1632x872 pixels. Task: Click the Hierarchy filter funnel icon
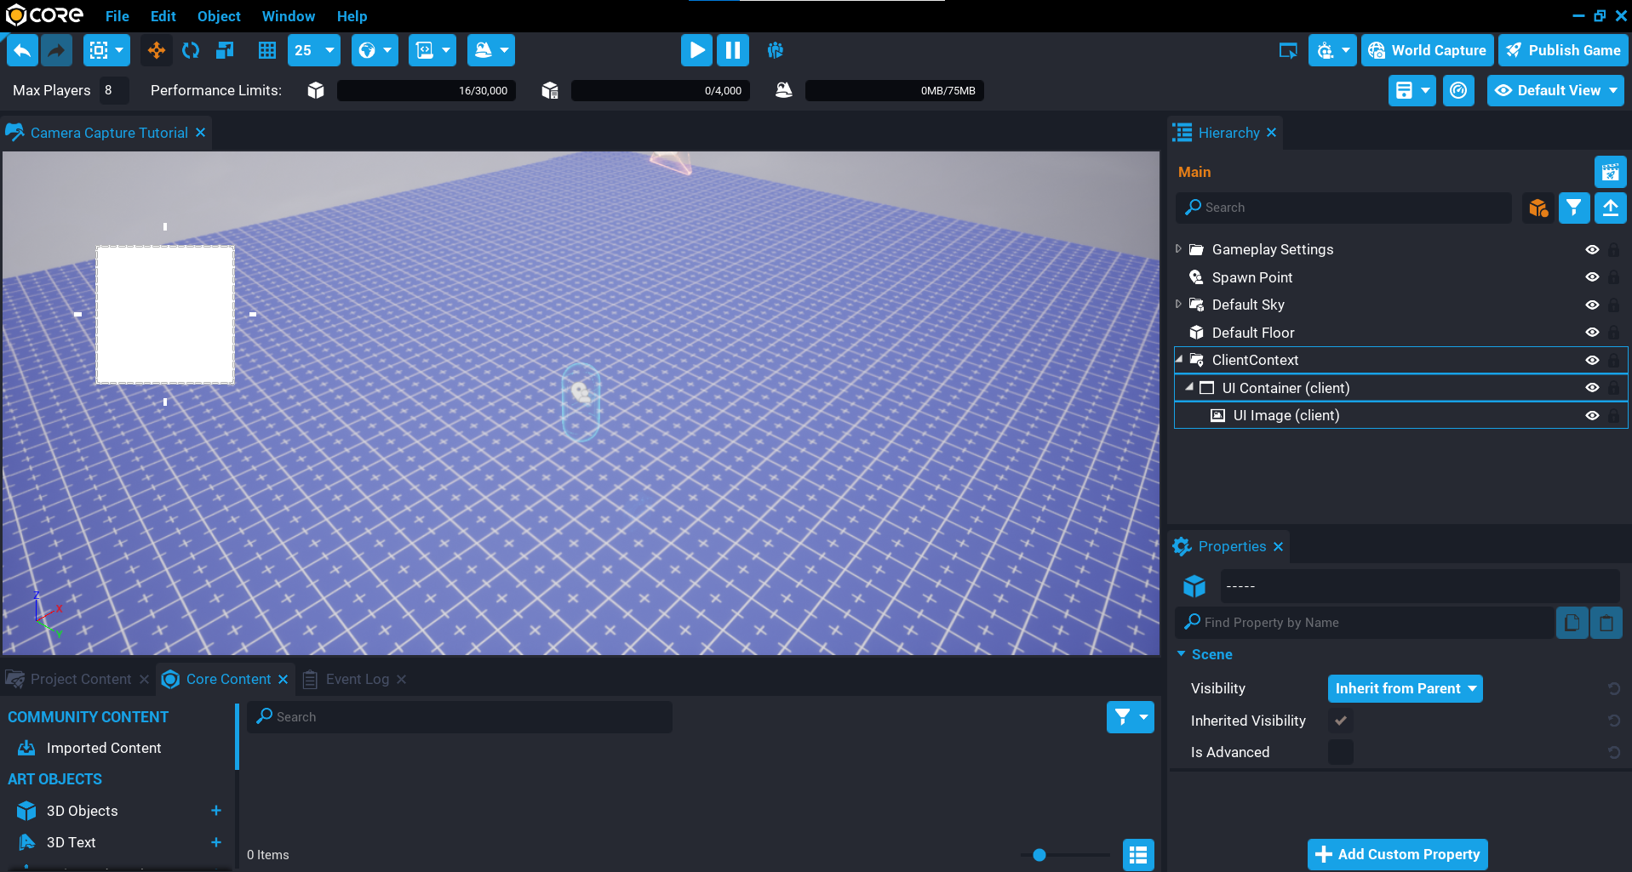[x=1573, y=208]
